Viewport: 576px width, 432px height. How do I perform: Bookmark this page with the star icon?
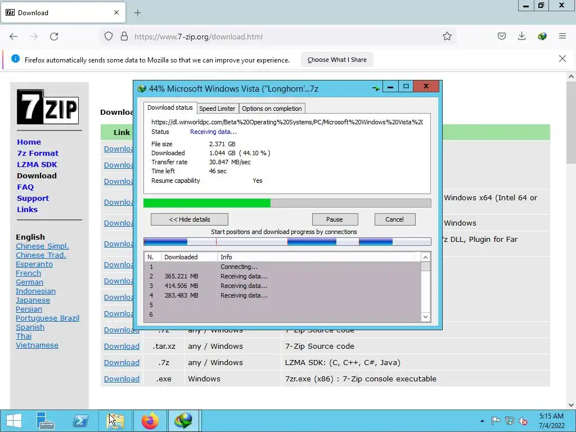447,37
